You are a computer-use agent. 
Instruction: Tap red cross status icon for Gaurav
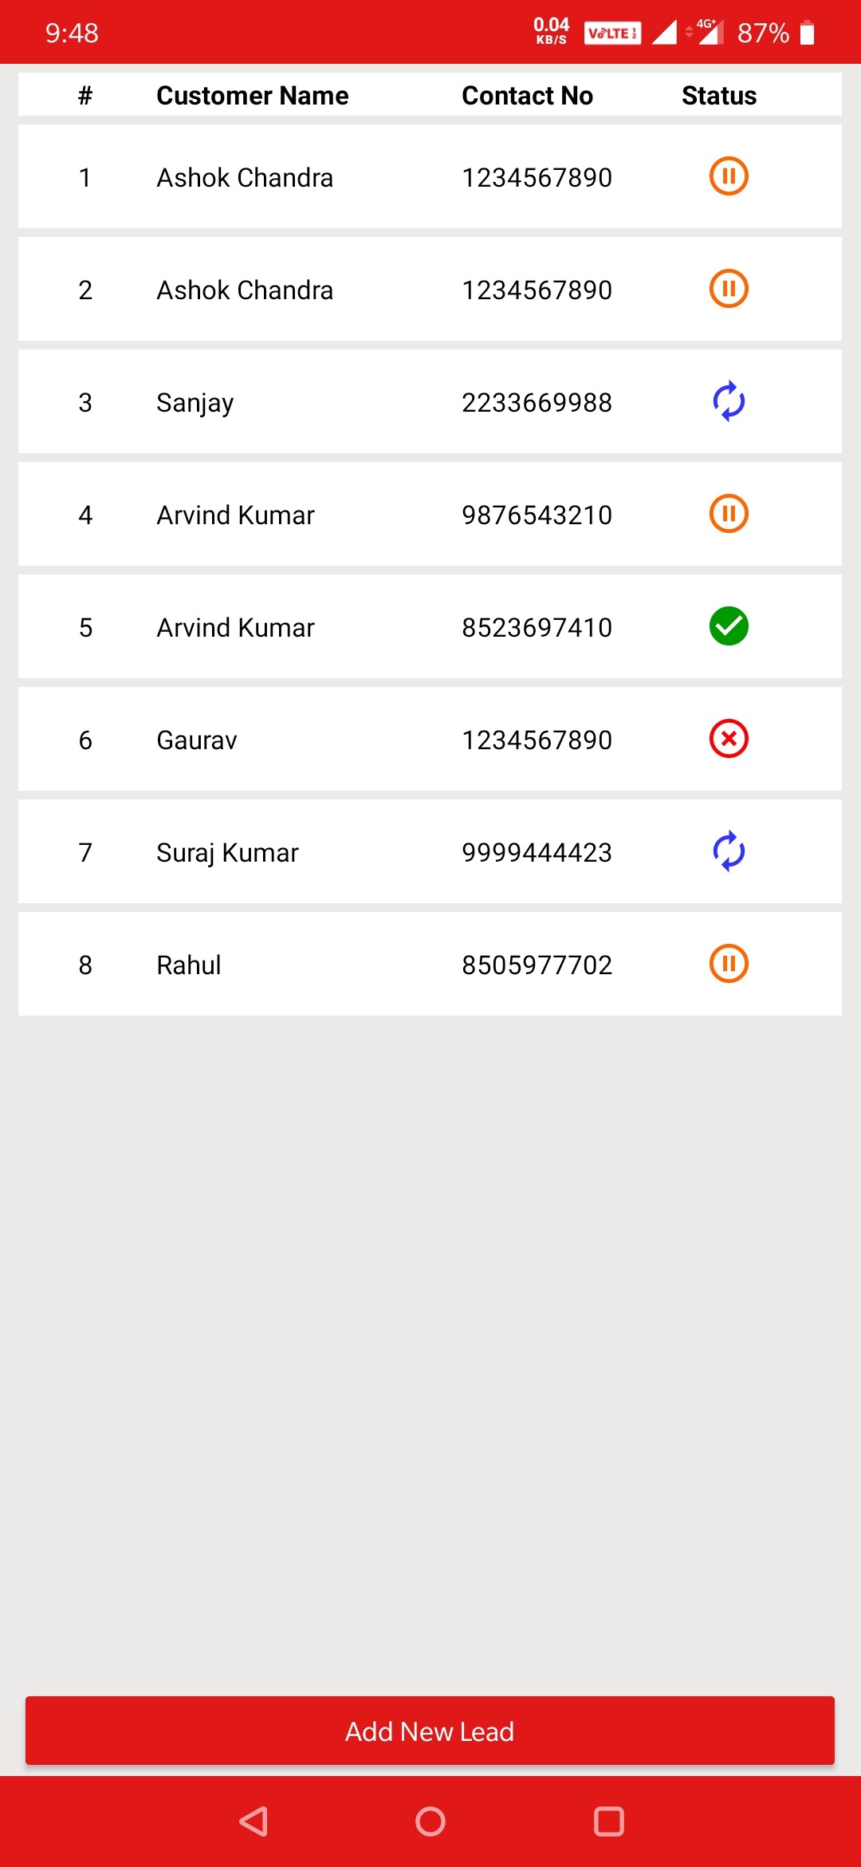point(729,739)
